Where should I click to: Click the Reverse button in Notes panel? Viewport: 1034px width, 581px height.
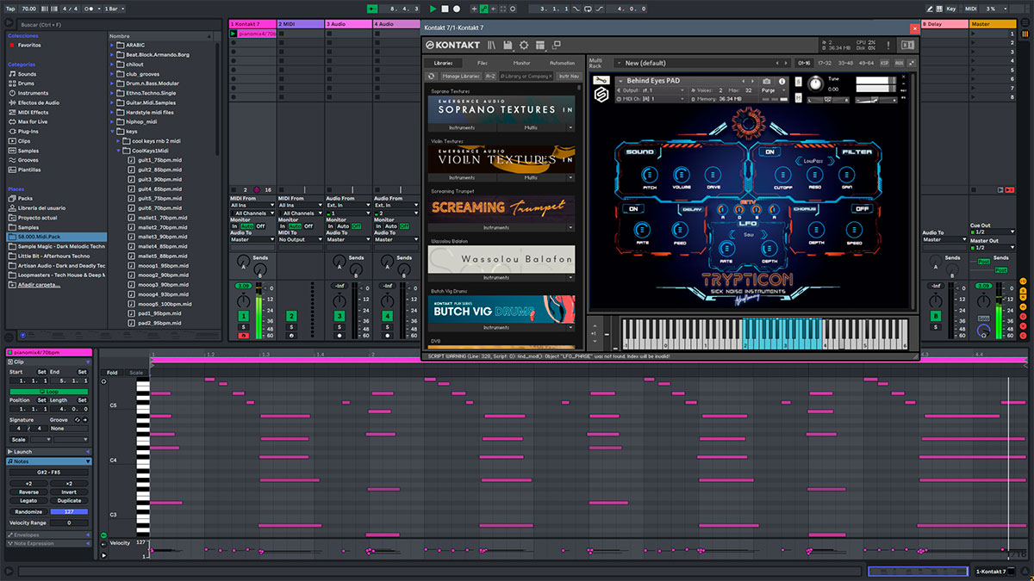pos(28,491)
